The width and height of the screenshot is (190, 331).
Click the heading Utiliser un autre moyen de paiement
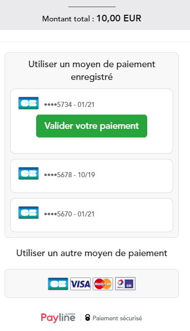coord(92,253)
